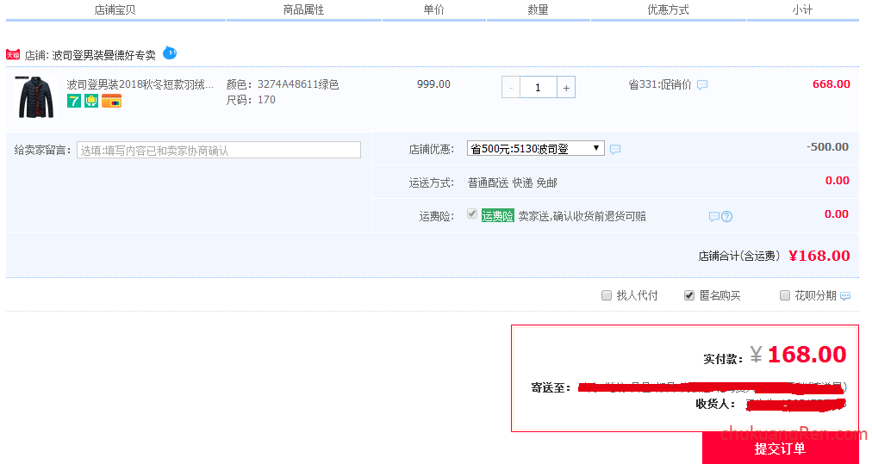Open comment bubble next to store discount dropdown
The height and width of the screenshot is (464, 872).
(615, 149)
